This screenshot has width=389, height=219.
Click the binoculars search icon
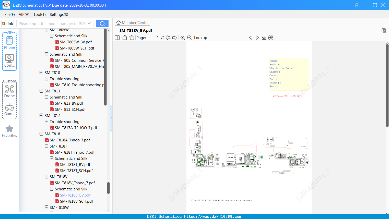pos(271,38)
